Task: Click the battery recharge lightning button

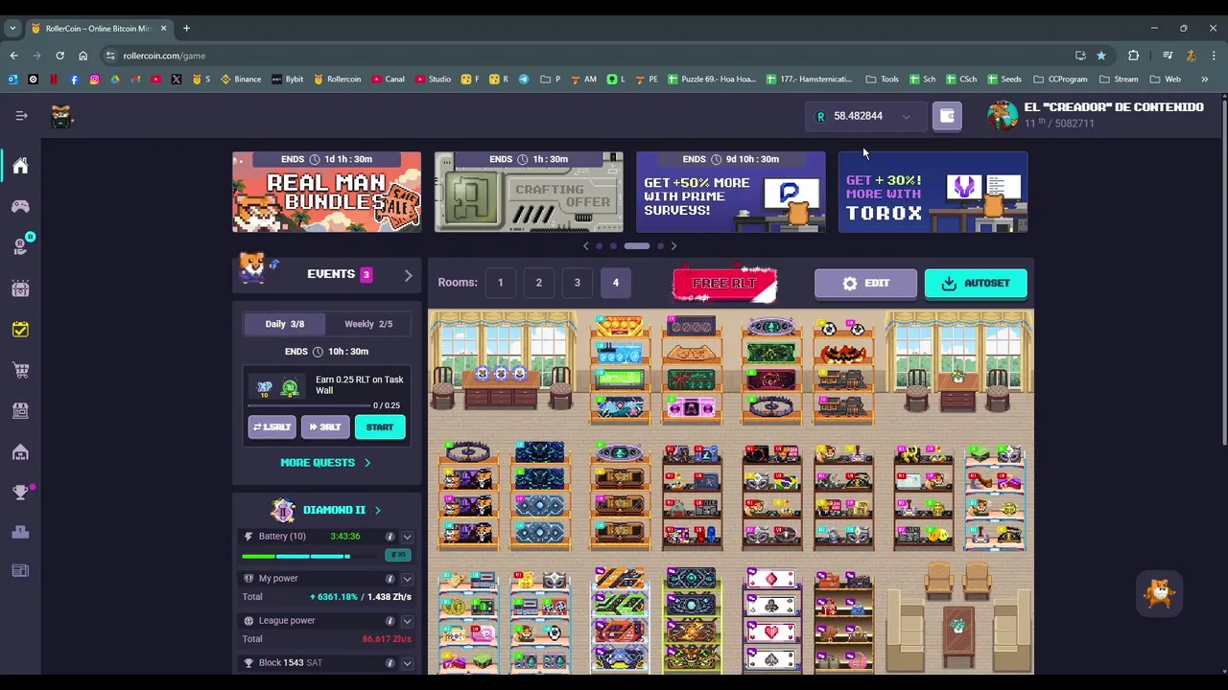Action: 397,555
